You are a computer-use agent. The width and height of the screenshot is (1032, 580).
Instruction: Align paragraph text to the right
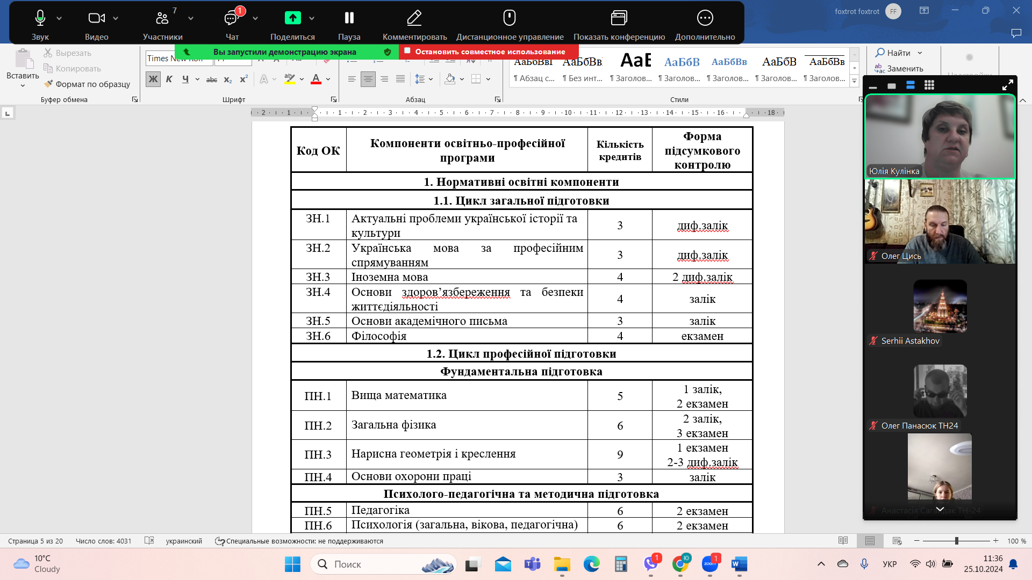384,79
